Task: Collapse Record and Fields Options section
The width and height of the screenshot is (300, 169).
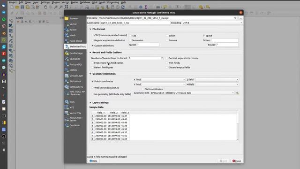Action: pyautogui.click(x=90, y=52)
